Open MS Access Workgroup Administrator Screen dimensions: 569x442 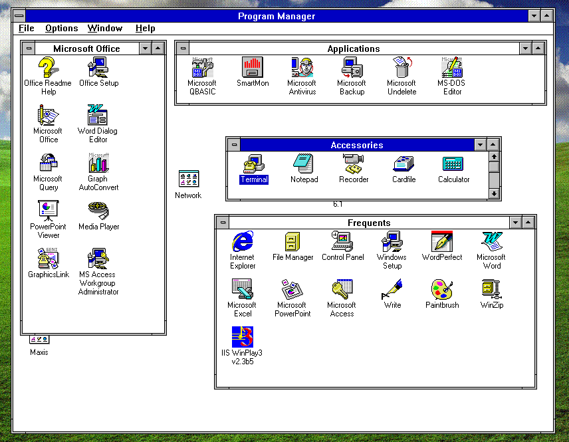(x=98, y=259)
